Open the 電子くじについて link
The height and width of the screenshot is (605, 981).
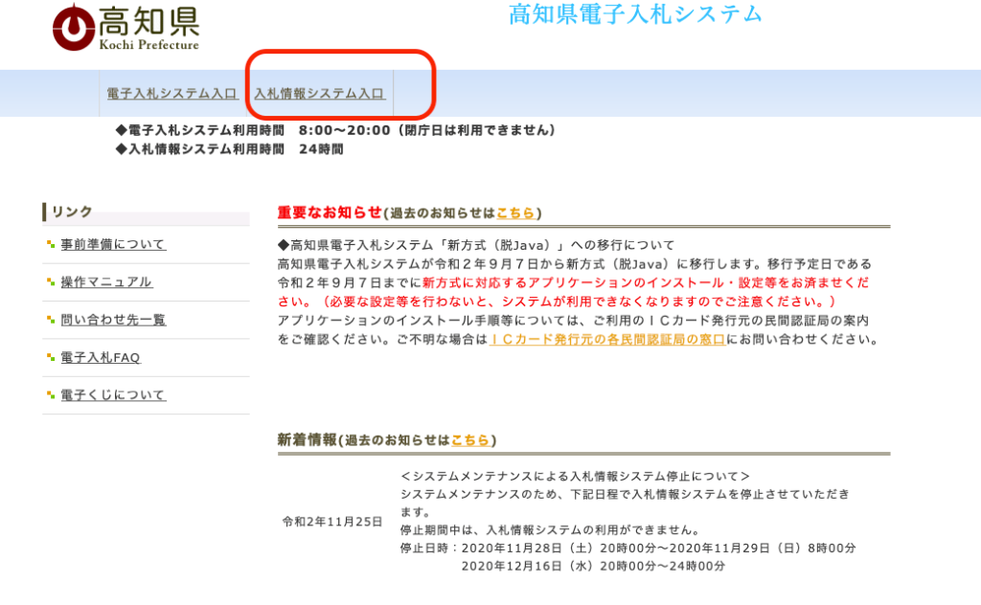[x=113, y=395]
